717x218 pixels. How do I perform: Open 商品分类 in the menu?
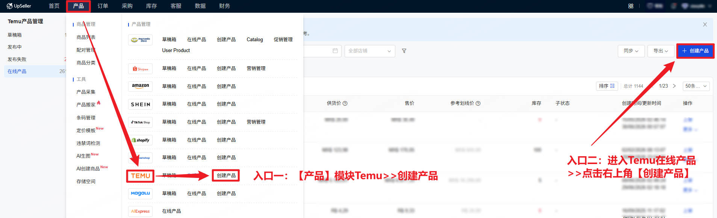tap(86, 63)
